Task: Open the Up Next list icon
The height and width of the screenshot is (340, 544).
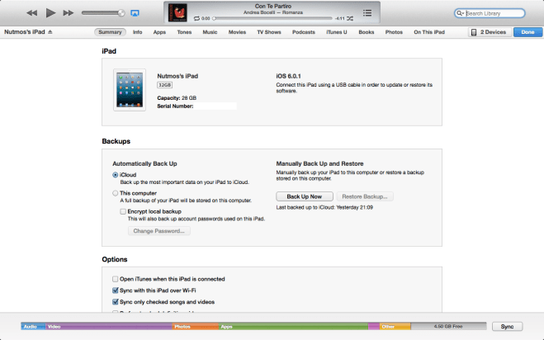Action: 367,13
